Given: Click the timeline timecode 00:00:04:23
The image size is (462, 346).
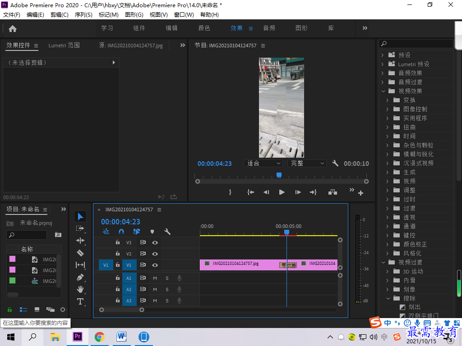Looking at the screenshot, I should [120, 222].
